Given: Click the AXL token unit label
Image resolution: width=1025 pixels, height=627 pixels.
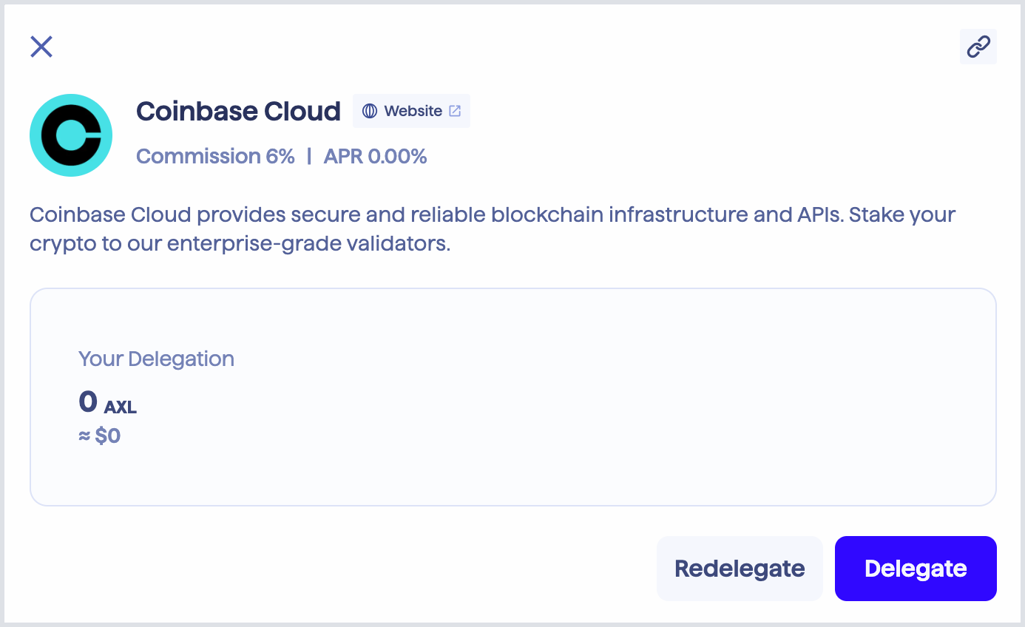Looking at the screenshot, I should tap(121, 407).
